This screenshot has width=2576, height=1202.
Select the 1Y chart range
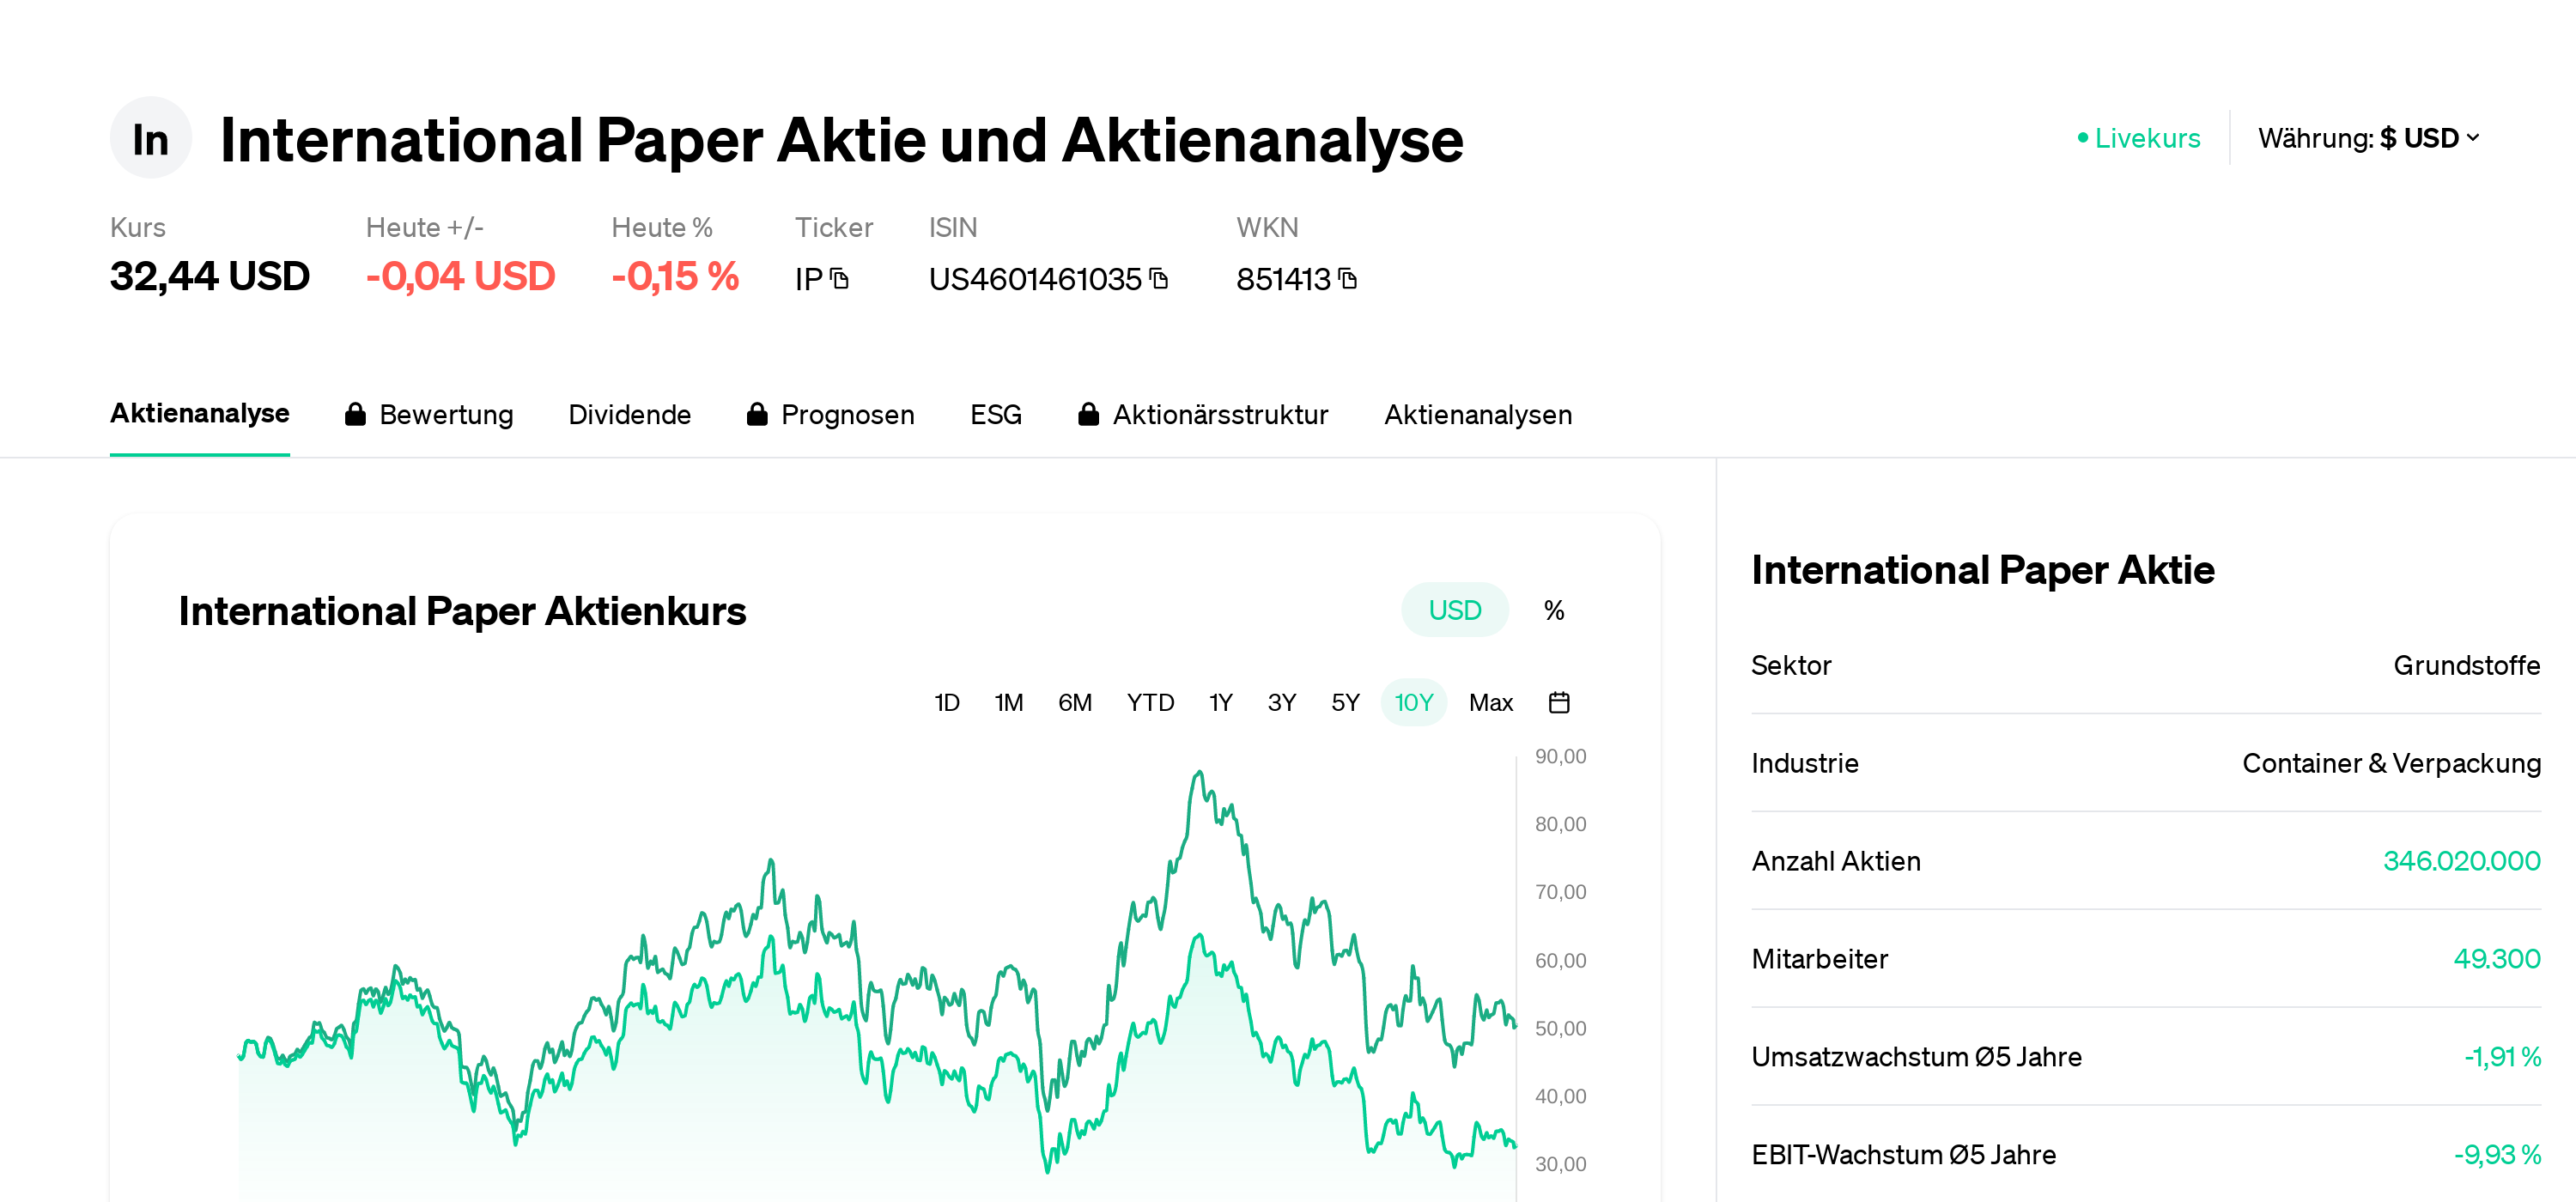pyautogui.click(x=1219, y=702)
